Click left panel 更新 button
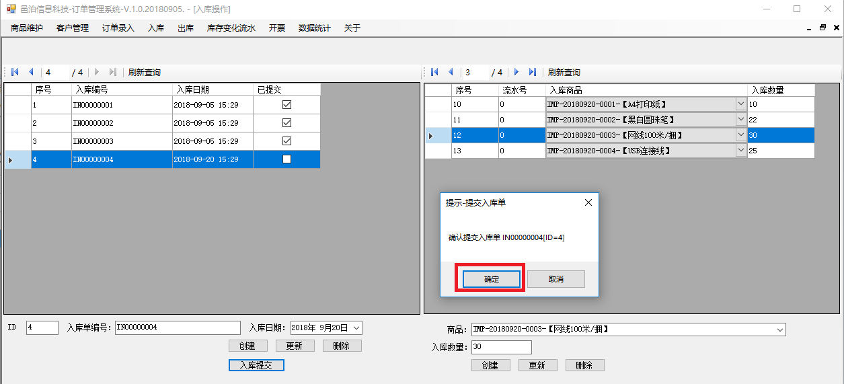 pos(295,346)
